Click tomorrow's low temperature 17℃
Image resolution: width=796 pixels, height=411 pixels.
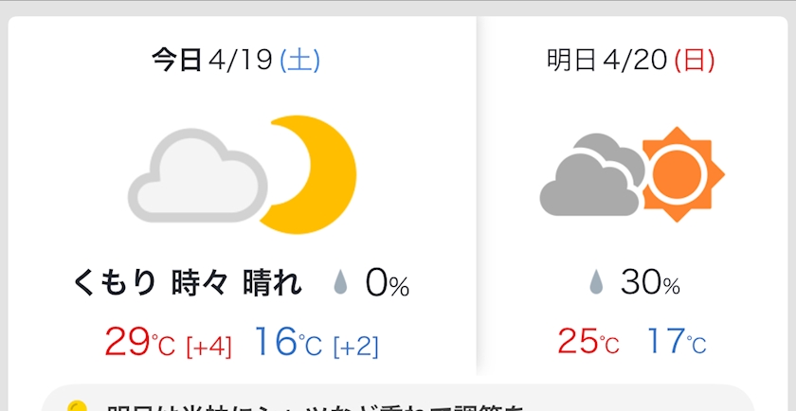pos(676,342)
